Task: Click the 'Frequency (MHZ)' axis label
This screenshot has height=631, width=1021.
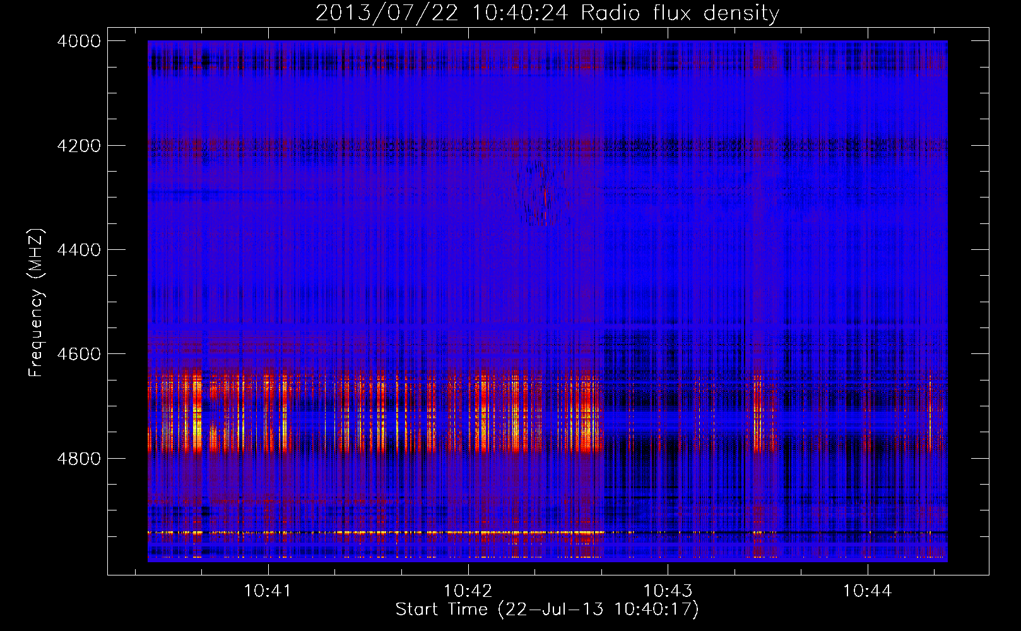Action: (x=37, y=302)
